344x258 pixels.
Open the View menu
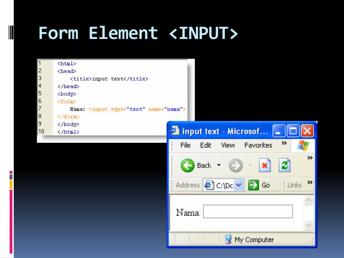[x=228, y=145]
